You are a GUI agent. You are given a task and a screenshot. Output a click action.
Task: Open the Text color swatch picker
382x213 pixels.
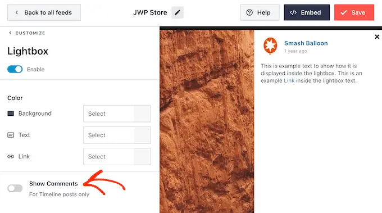[142, 135]
